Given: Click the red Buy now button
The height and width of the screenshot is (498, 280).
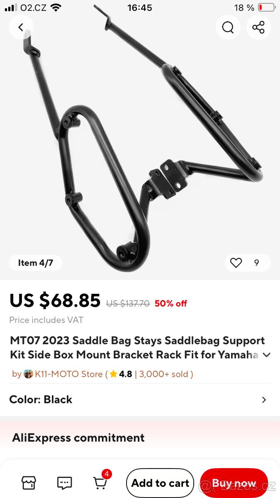Looking at the screenshot, I should click(x=234, y=483).
